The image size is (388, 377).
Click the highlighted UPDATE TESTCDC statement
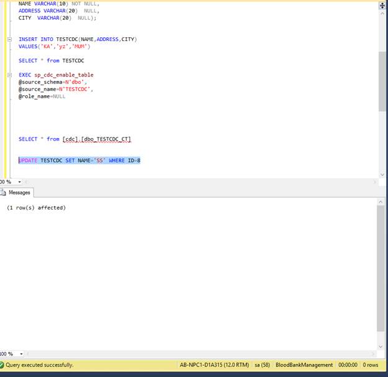coord(80,161)
